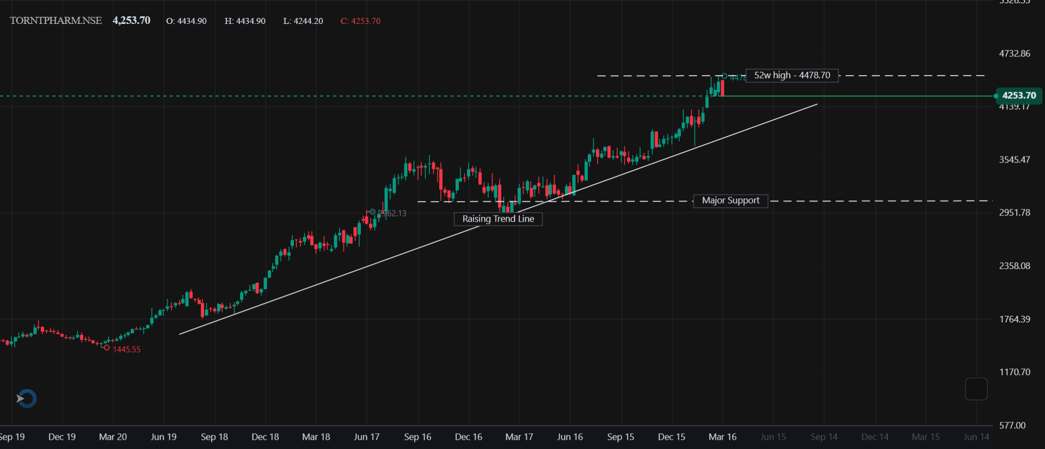The width and height of the screenshot is (1045, 449).
Task: Select the Major Support label
Action: (730, 201)
